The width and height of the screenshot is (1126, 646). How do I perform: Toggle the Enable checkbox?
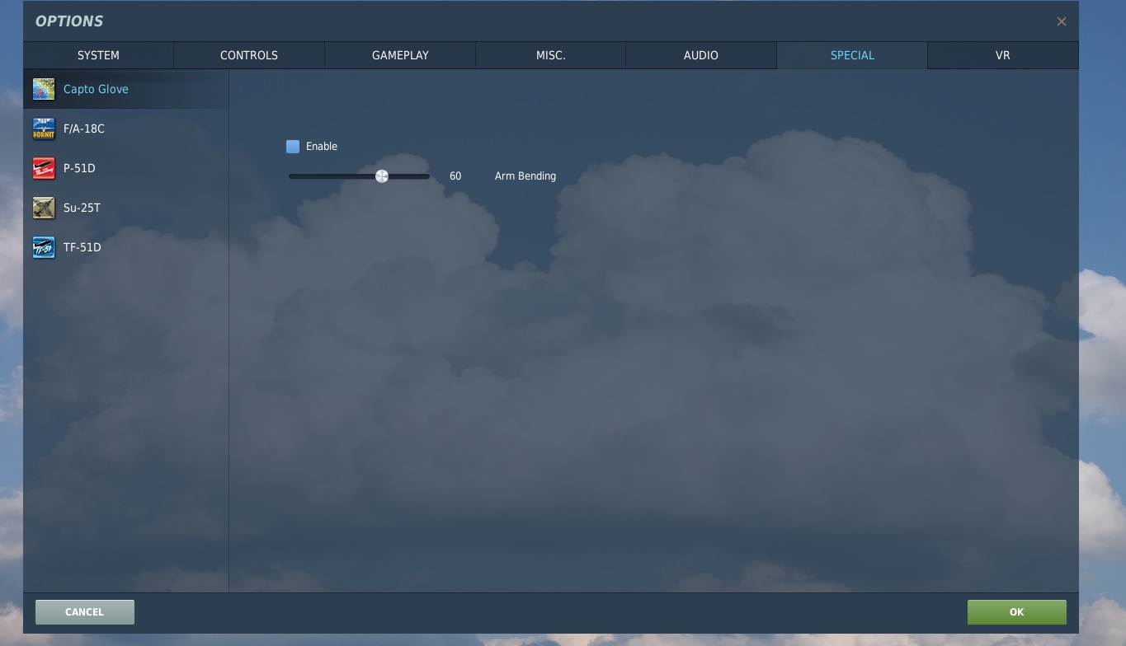click(x=293, y=147)
